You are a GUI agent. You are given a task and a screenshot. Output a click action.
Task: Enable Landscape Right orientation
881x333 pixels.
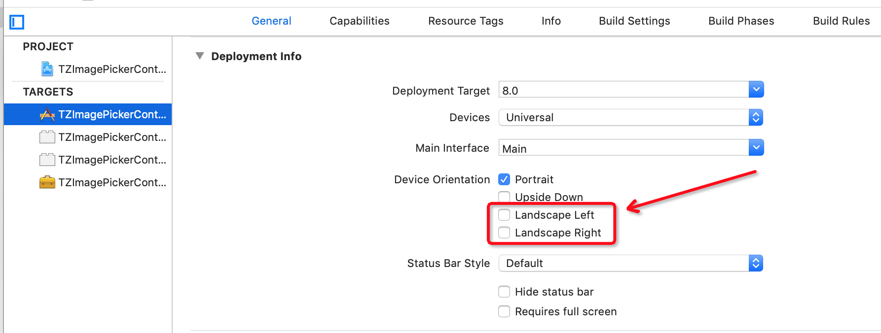click(504, 233)
